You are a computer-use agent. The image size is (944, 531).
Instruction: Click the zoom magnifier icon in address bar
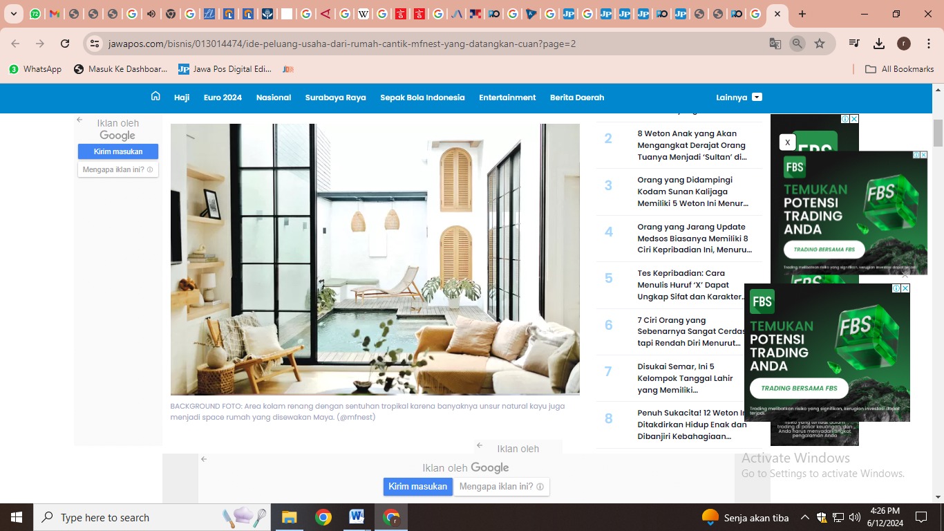tap(797, 44)
